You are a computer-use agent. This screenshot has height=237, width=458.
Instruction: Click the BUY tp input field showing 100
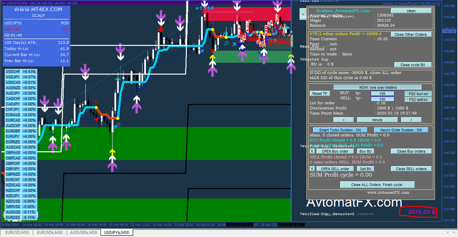point(382,94)
